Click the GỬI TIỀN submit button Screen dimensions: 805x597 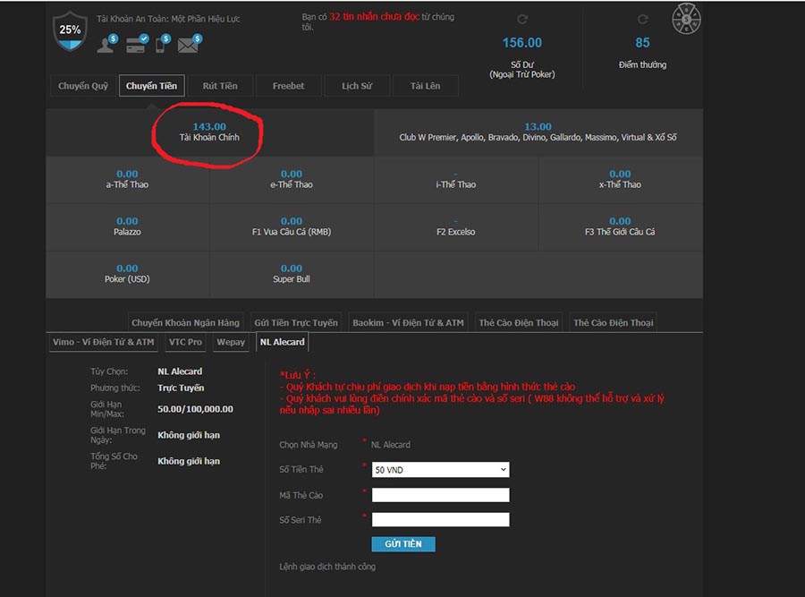coord(403,544)
